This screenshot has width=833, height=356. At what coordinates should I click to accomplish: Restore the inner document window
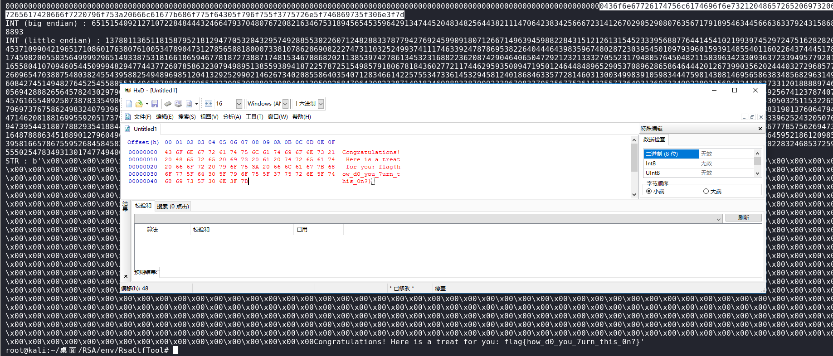pyautogui.click(x=752, y=117)
